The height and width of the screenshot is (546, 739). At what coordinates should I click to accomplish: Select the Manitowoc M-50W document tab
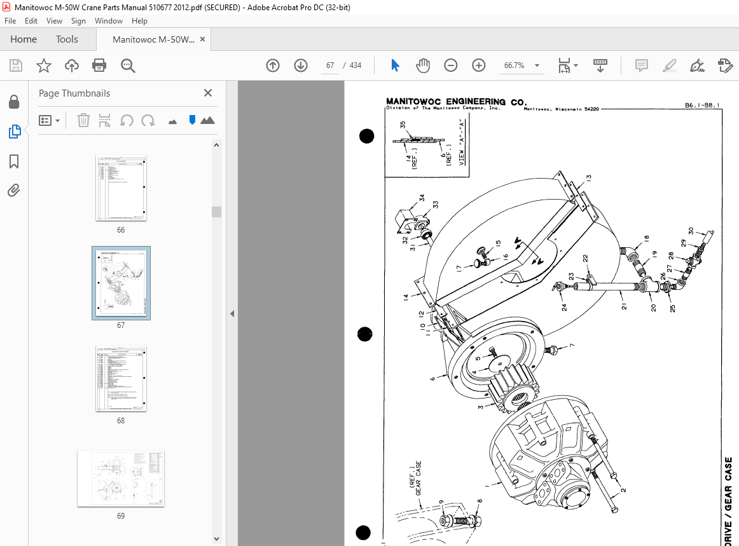pos(153,39)
